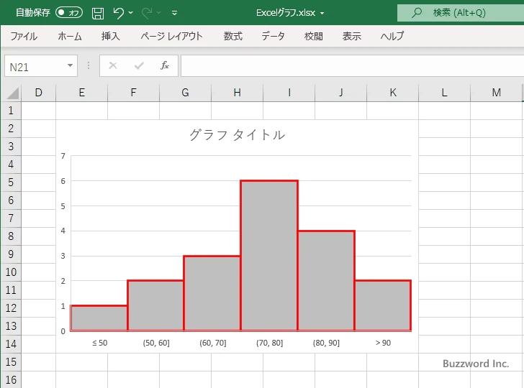
Task: Click the Save disk icon
Action: point(98,13)
